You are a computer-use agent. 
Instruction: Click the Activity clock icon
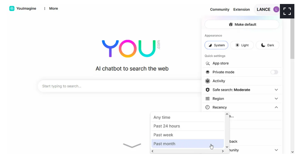click(x=207, y=81)
